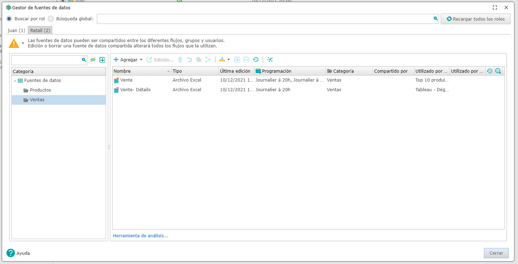Click the first Utilizado por column header
Viewport: 518px width, 264px height.
[432, 71]
